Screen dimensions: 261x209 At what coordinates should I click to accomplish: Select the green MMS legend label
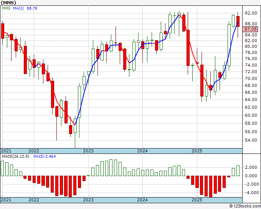(x=6, y=8)
